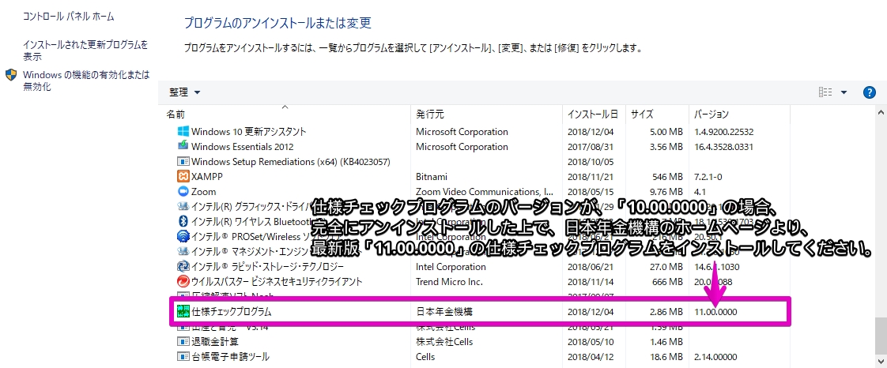Viewport: 887px width, 368px height.
Task: Click publisher 日本年金機構
Action: pos(444,311)
